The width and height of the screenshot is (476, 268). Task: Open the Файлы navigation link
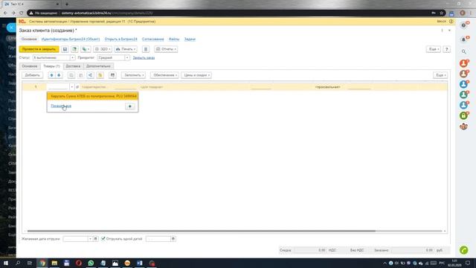click(x=174, y=39)
